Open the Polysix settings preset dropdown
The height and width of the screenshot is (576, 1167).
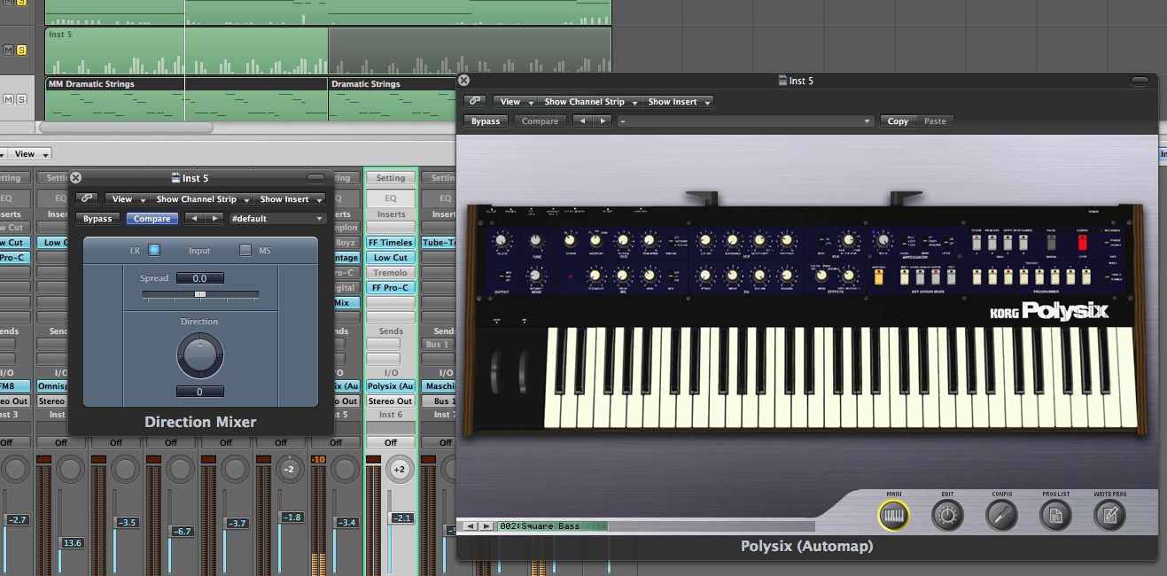click(x=745, y=121)
